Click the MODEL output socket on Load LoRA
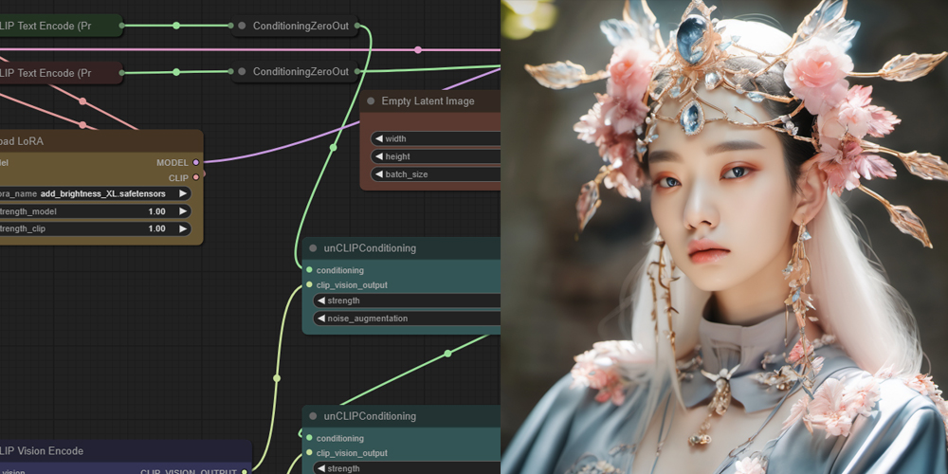This screenshot has width=948, height=474. (195, 163)
